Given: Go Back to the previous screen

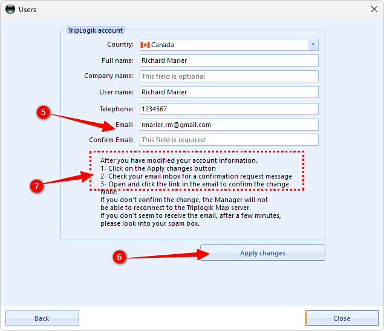Looking at the screenshot, I should [42, 318].
